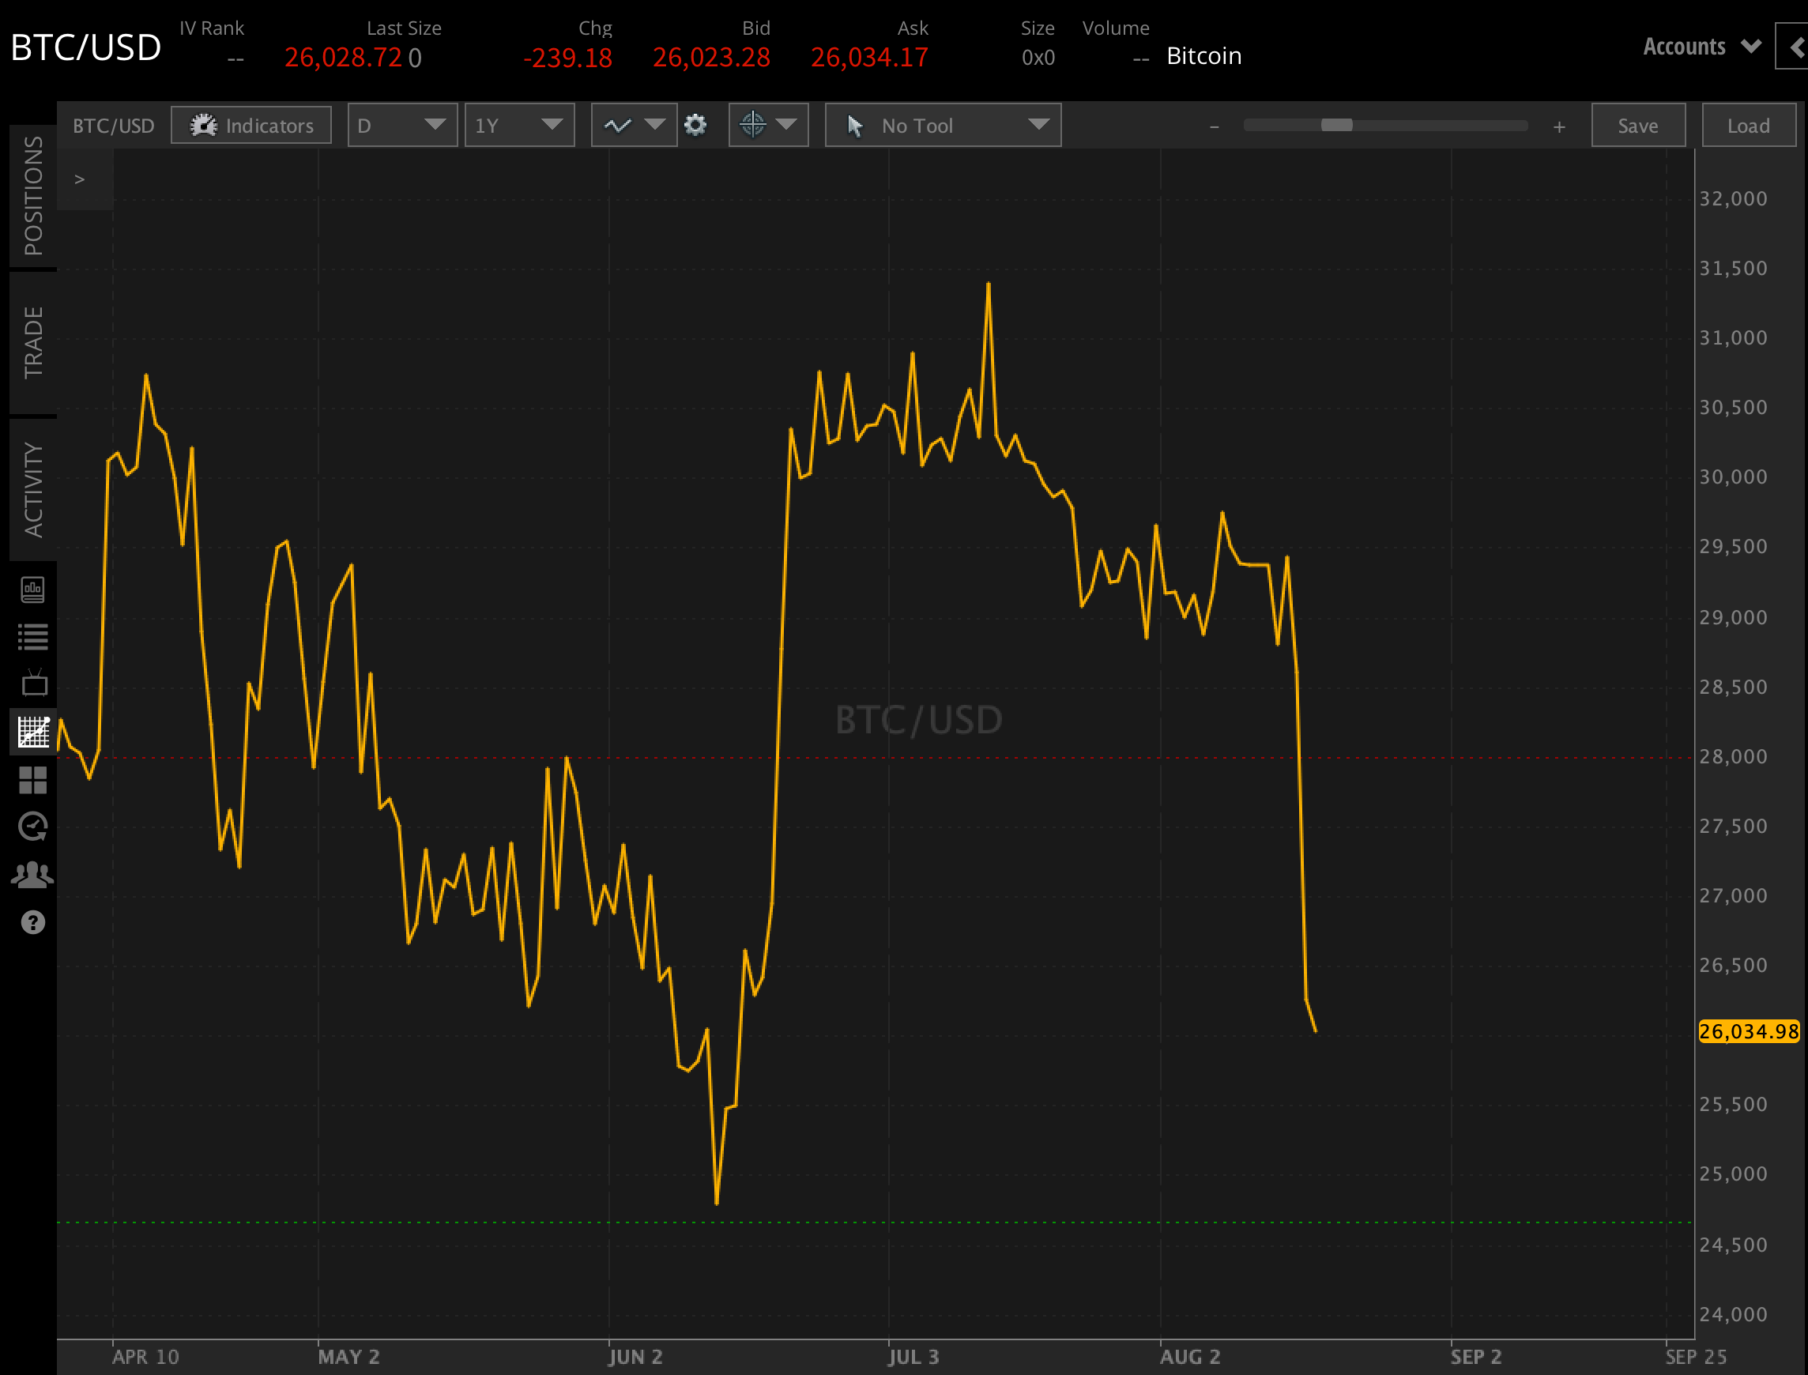Switch to the TRADE tab

pos(32,342)
